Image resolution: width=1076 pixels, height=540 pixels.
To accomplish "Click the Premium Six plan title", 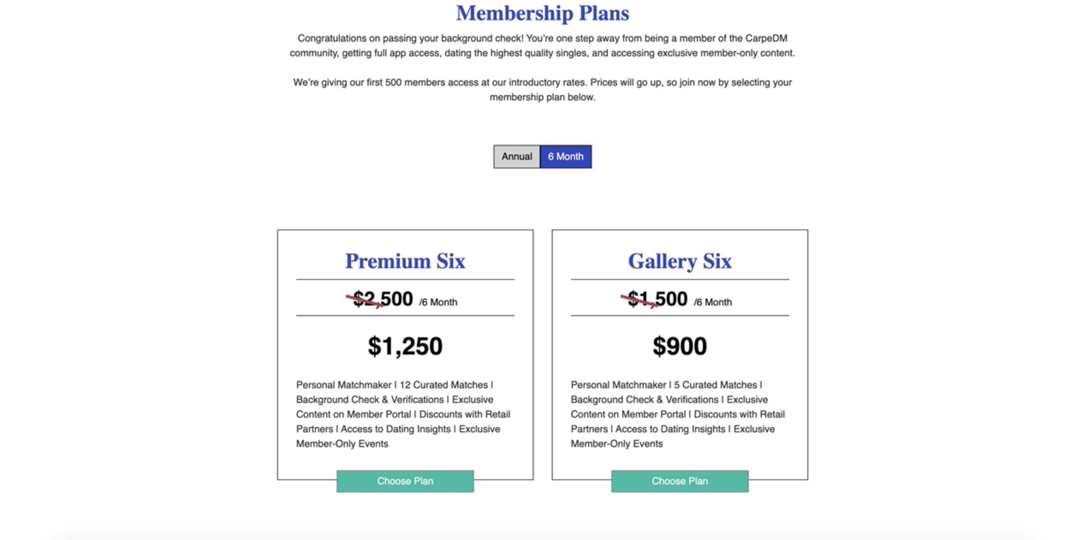I will [x=405, y=261].
